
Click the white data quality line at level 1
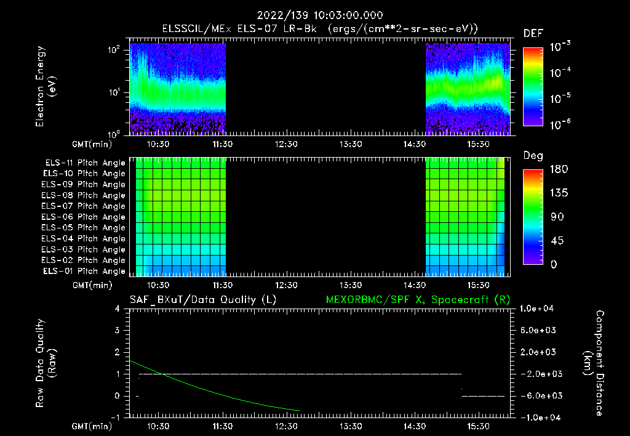(300, 374)
